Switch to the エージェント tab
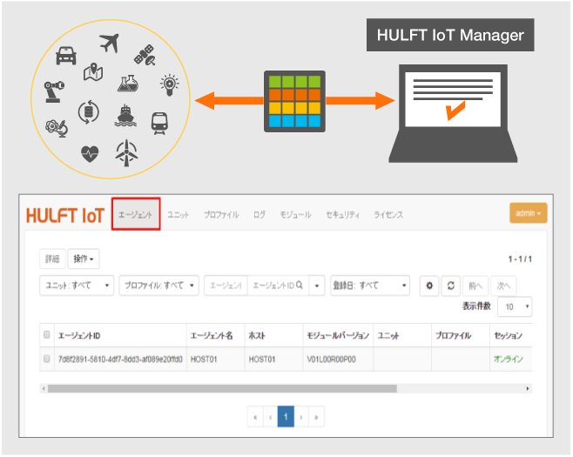Screen dimensions: 573x457 click(135, 215)
